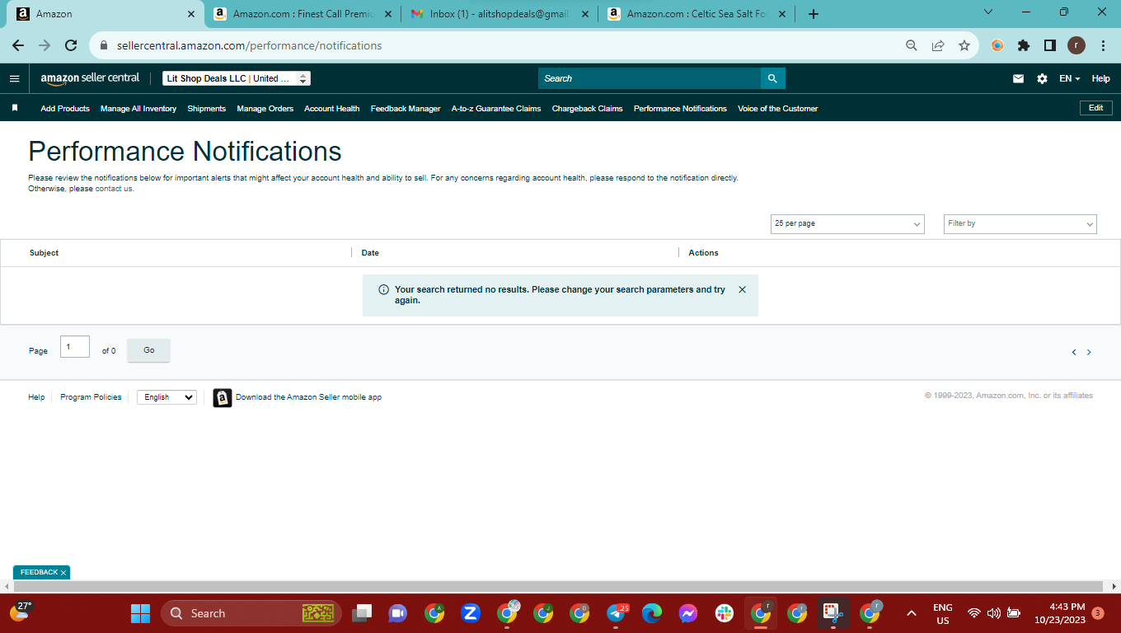Open Manage Orders
1121x633 pixels.
(265, 108)
